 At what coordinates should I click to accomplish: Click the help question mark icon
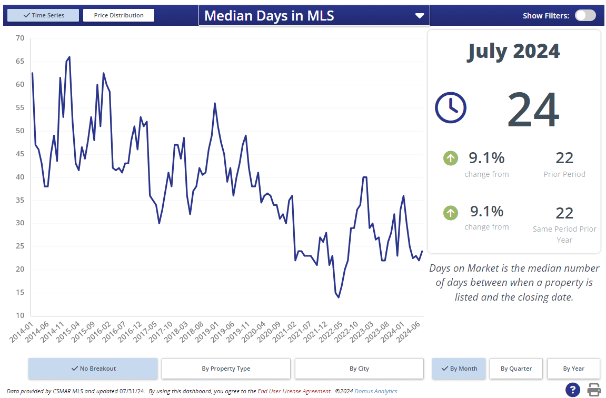[573, 390]
